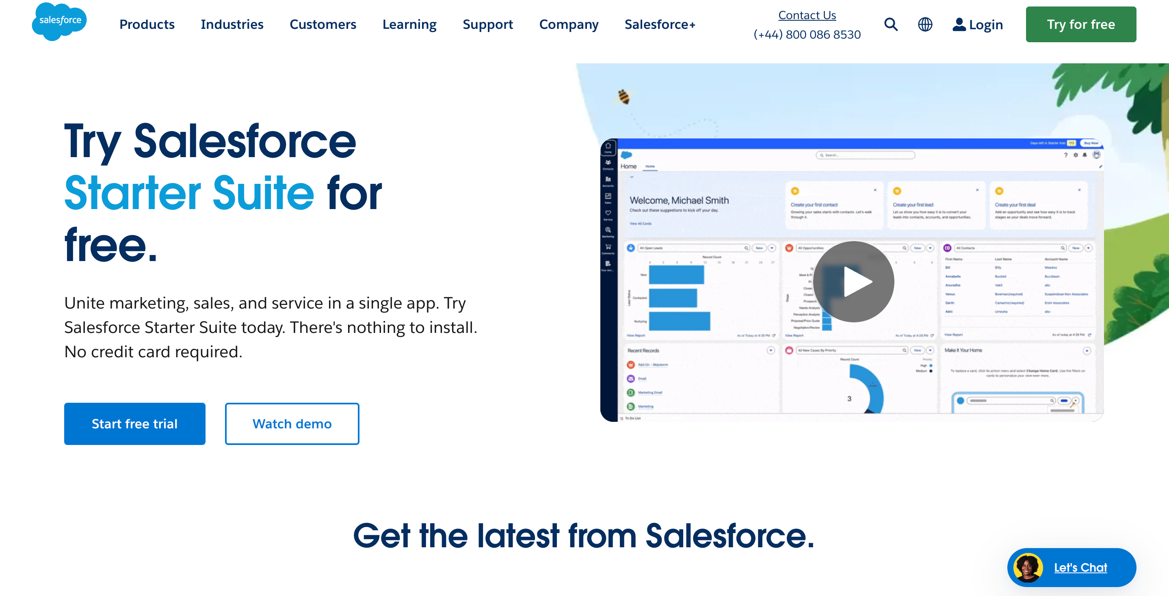Screen dimensions: 1169x596
Task: Open Contacts from the dashboard sidebar
Action: (608, 162)
